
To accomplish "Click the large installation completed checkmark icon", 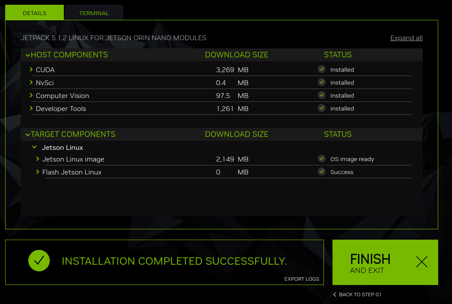I will (x=39, y=261).
